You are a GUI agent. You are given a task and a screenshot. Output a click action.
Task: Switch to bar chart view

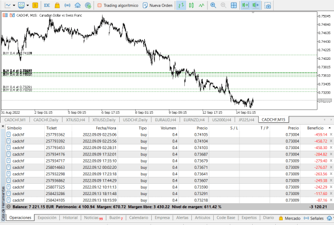[181, 5]
